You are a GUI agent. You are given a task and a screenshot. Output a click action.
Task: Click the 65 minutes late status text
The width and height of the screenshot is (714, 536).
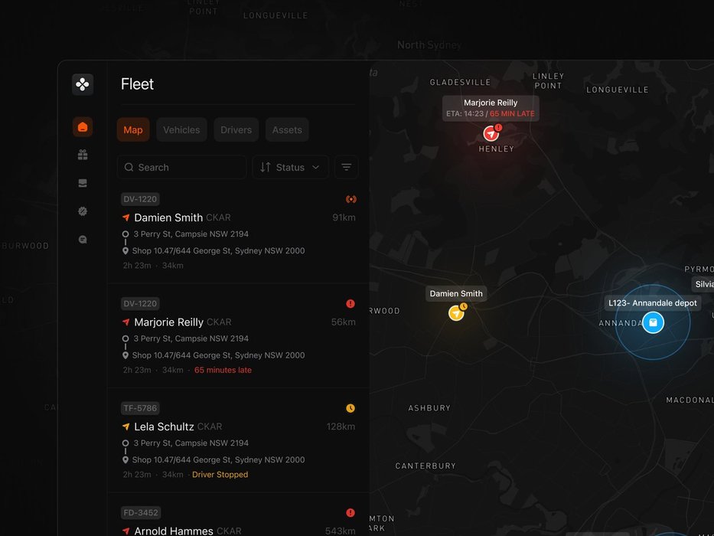pyautogui.click(x=223, y=370)
